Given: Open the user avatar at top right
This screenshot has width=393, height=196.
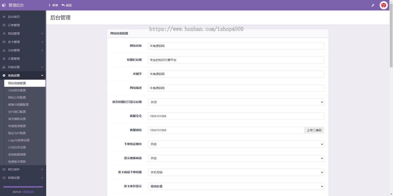Looking at the screenshot, I should 384,5.
